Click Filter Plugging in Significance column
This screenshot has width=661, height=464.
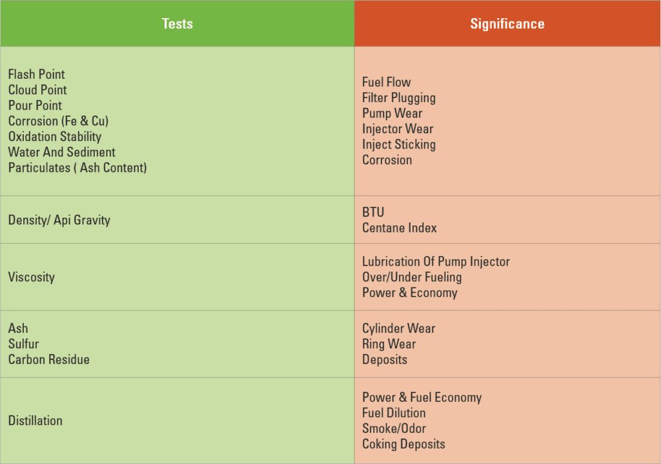[399, 98]
